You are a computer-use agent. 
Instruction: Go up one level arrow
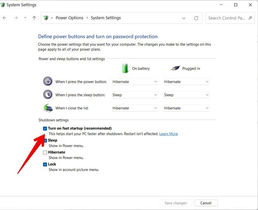tap(34, 18)
